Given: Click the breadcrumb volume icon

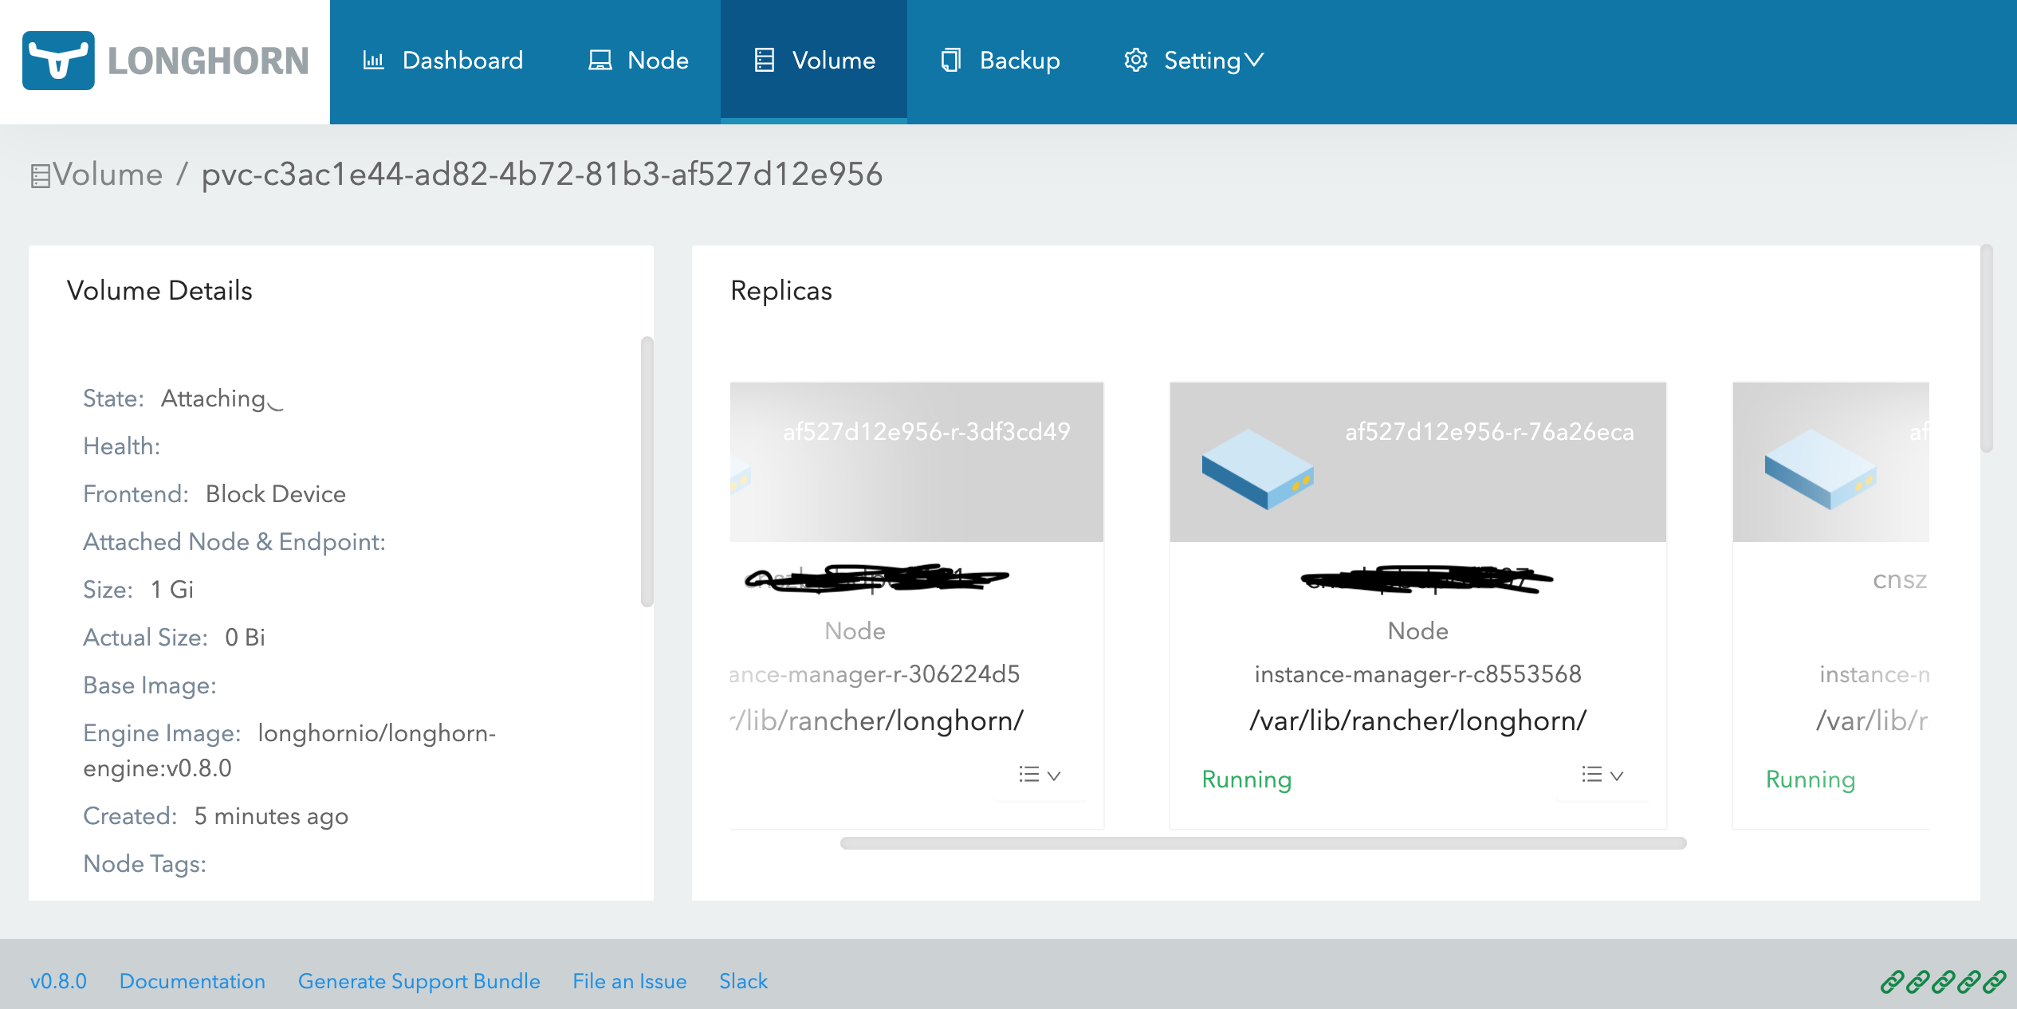Looking at the screenshot, I should click(x=40, y=175).
